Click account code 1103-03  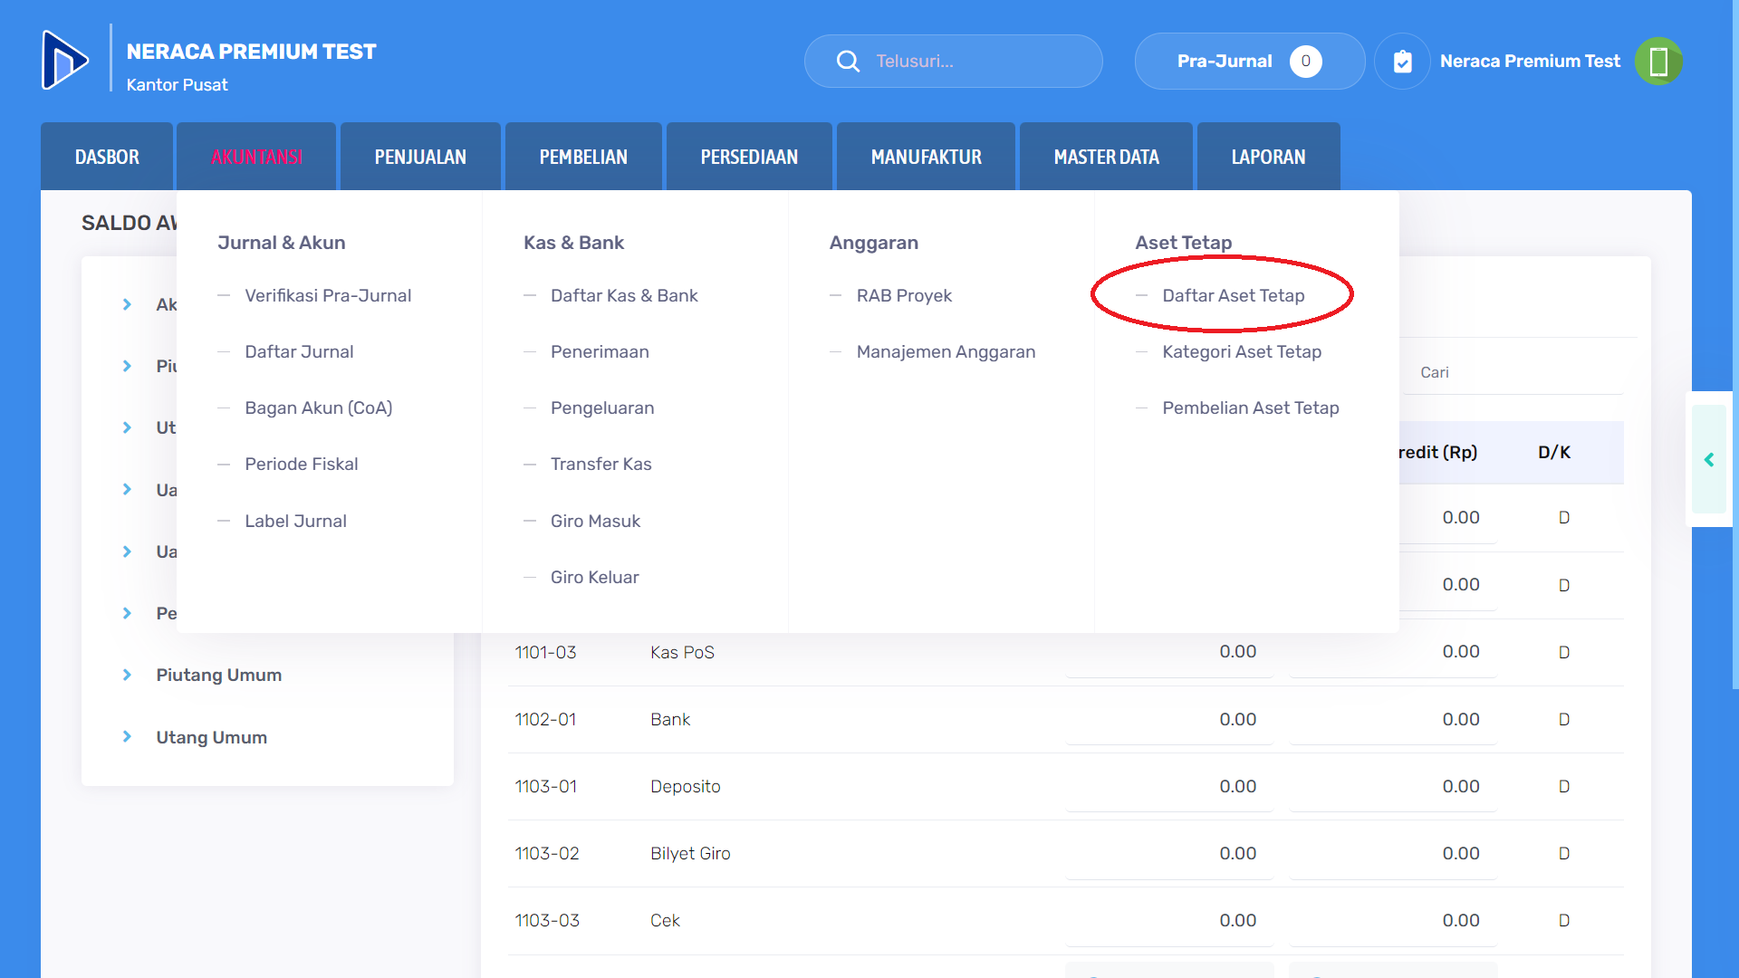click(547, 920)
